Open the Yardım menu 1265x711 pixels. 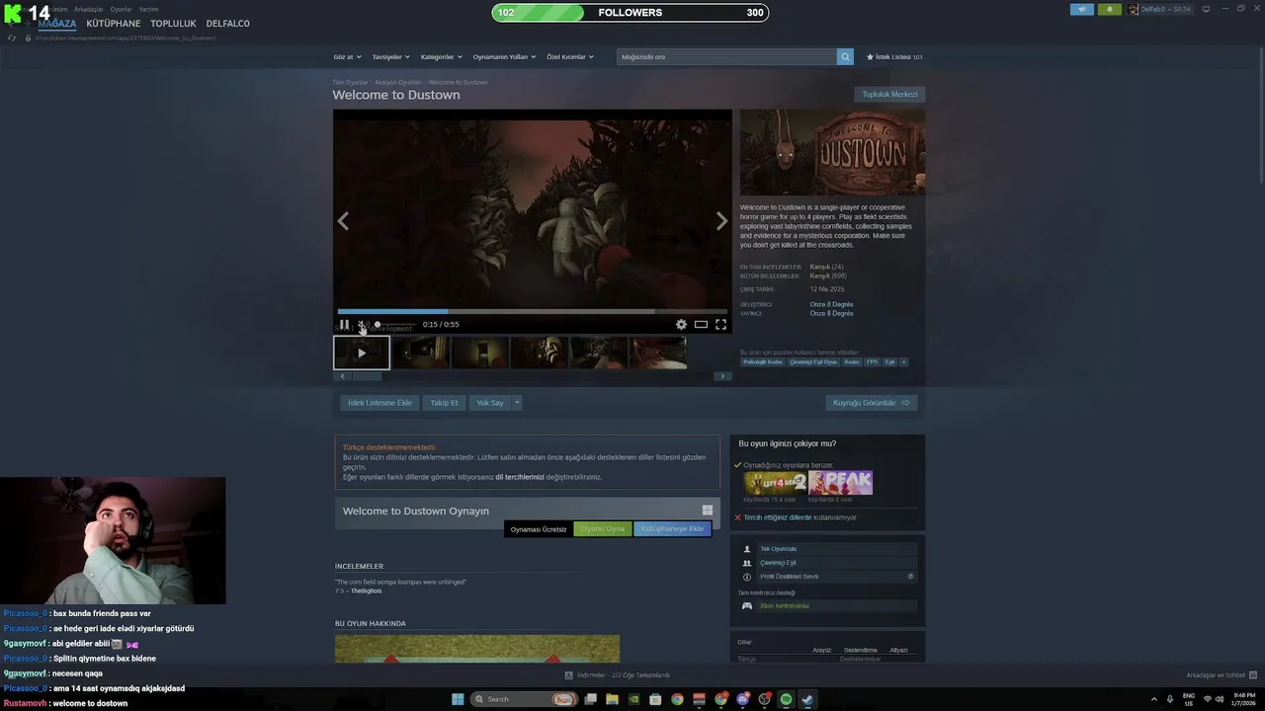[x=148, y=9]
